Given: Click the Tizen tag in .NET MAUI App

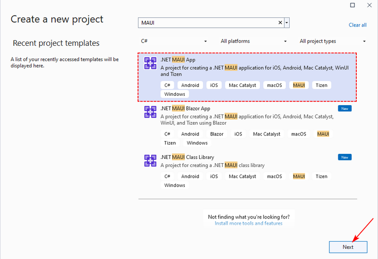Looking at the screenshot, I should point(322,85).
